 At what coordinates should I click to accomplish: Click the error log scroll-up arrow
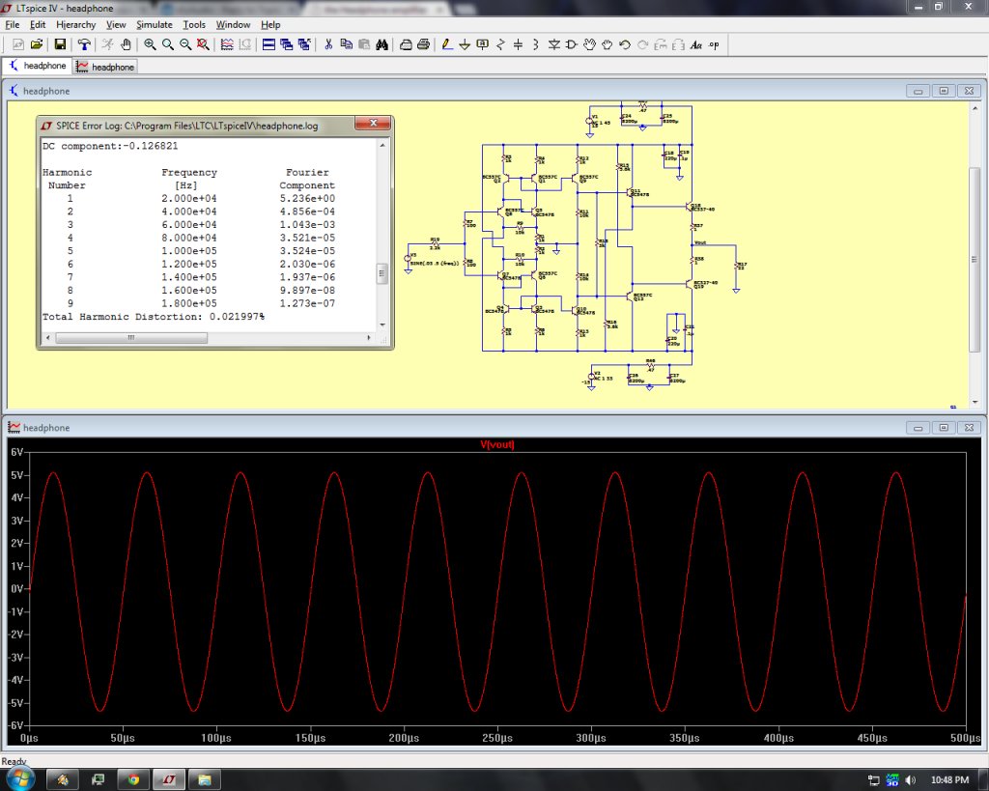pyautogui.click(x=382, y=145)
